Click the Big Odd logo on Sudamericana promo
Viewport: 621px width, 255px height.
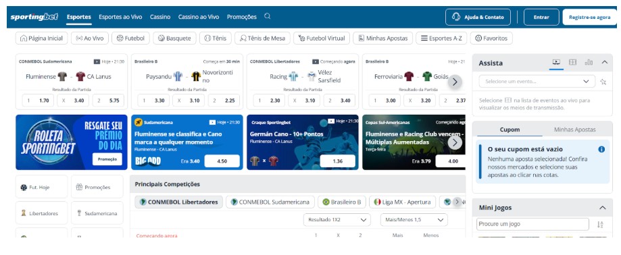(x=147, y=161)
